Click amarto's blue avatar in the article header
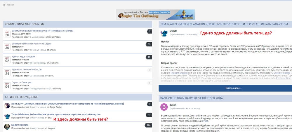The height and width of the screenshot is (132, 292). [164, 32]
